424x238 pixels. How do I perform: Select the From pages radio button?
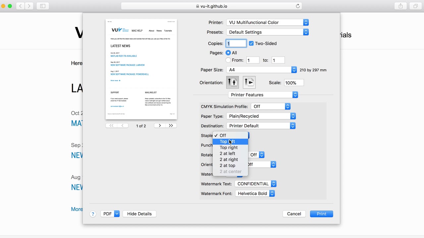click(228, 60)
